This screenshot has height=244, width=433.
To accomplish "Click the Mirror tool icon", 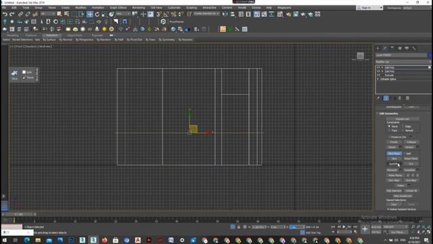I will 225,14.
